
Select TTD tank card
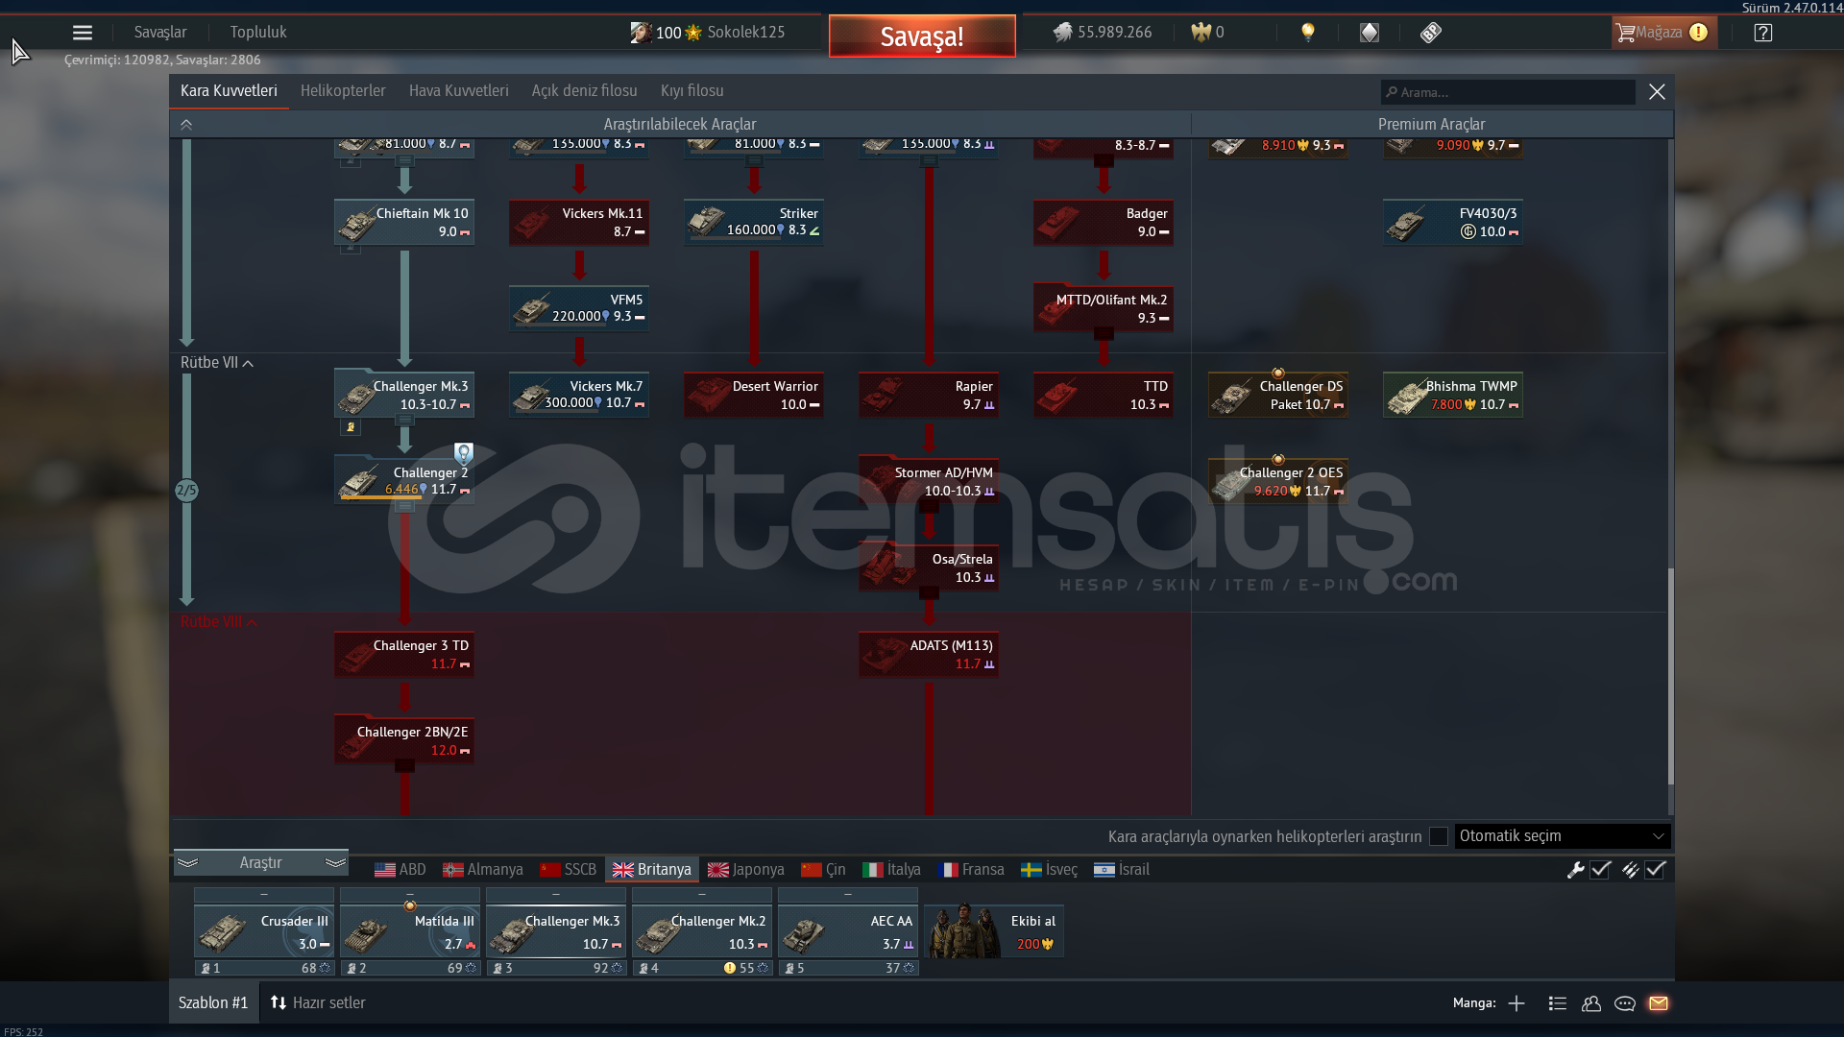click(x=1104, y=396)
